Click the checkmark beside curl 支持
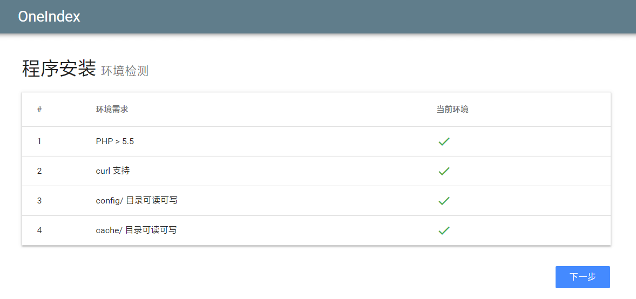 (x=444, y=171)
